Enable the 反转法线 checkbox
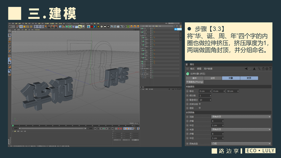Image resolution: width=281 pixels, height=158 pixels. point(200,104)
